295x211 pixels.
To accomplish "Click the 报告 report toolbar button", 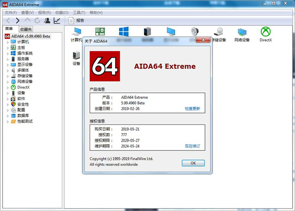I will click(76, 21).
